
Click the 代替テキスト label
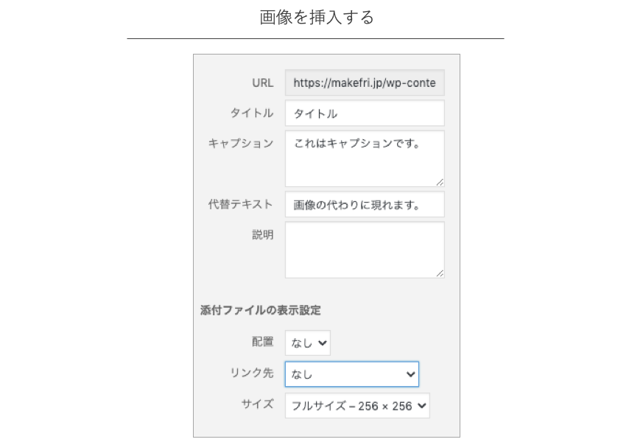coord(241,204)
